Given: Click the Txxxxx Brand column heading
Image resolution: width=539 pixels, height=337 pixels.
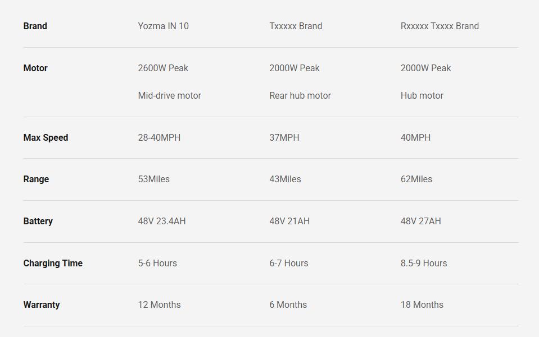Looking at the screenshot, I should pyautogui.click(x=296, y=26).
